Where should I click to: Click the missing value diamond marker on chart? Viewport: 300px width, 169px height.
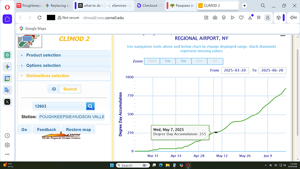(x=216, y=132)
